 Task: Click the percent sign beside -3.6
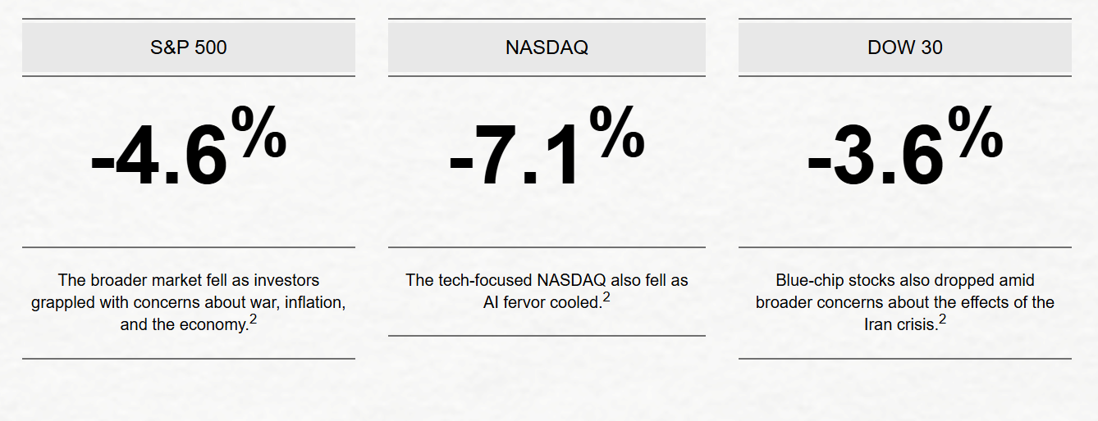tap(975, 132)
